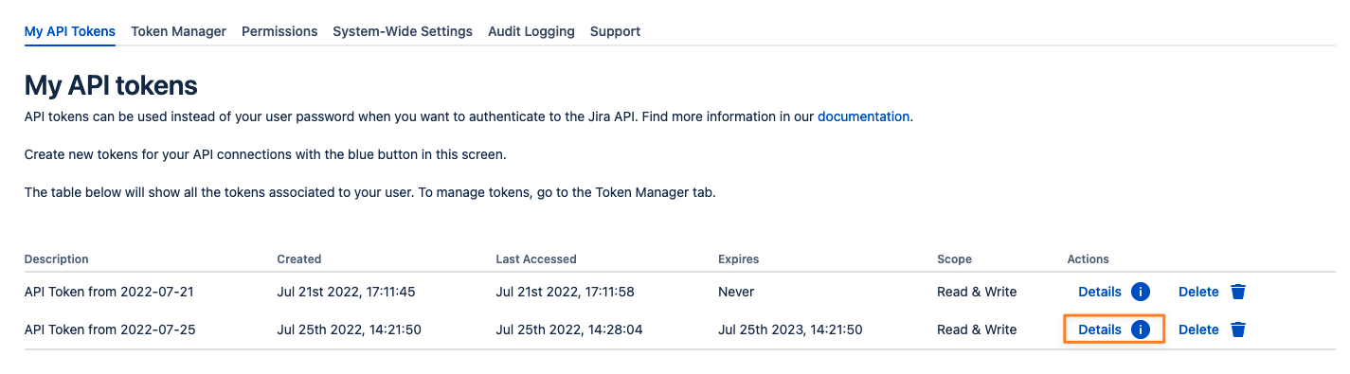Screen dimensions: 1350x374
Task: Click info icon for 2022-07-25 token
Action: [x=1141, y=329]
